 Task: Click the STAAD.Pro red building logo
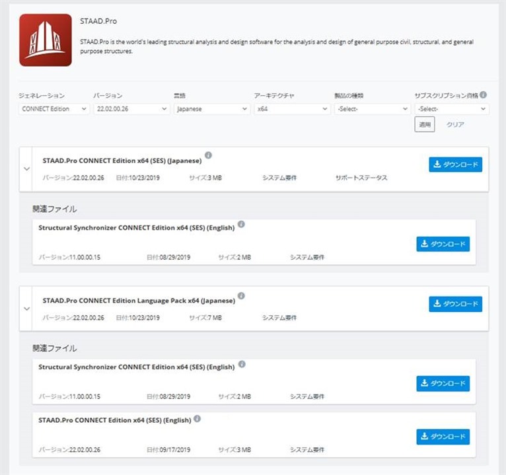pos(46,40)
